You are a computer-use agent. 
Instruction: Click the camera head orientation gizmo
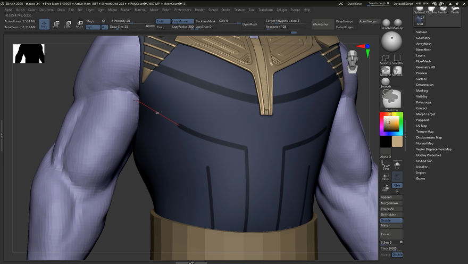[x=353, y=62]
